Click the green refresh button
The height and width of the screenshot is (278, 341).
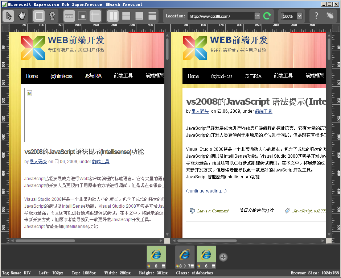click(x=267, y=16)
